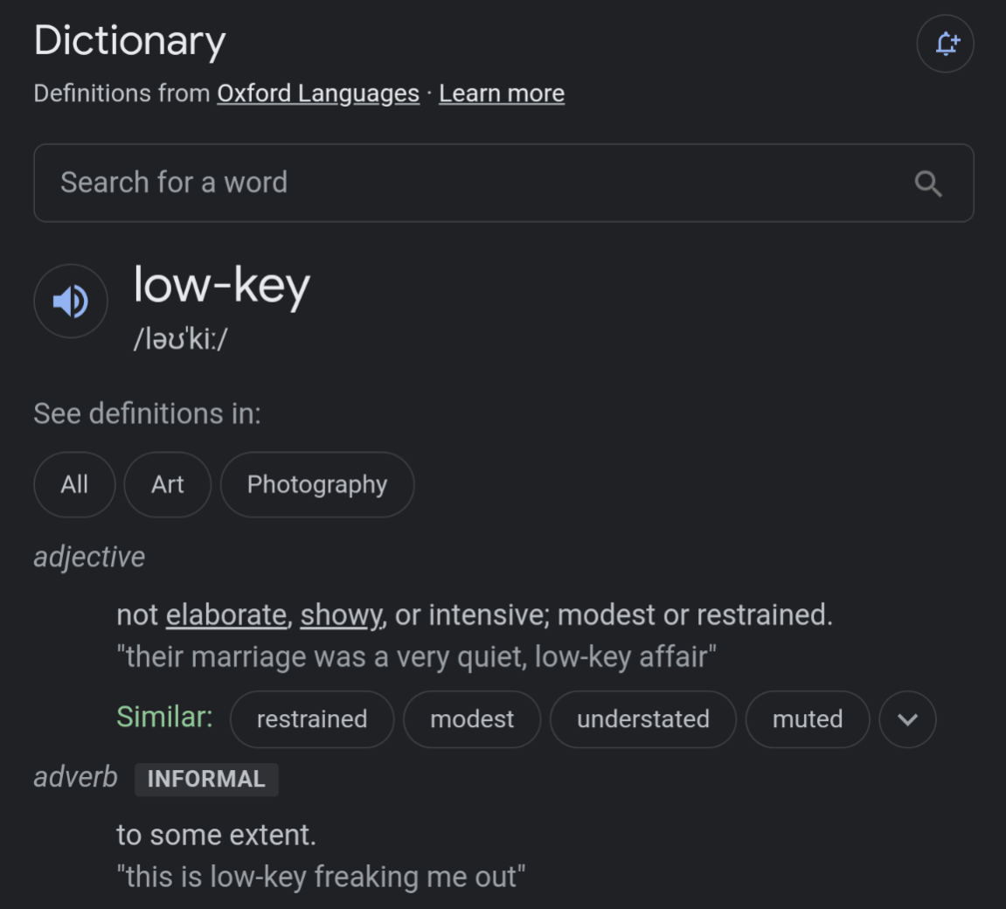Click the bell notification icon

click(x=945, y=44)
